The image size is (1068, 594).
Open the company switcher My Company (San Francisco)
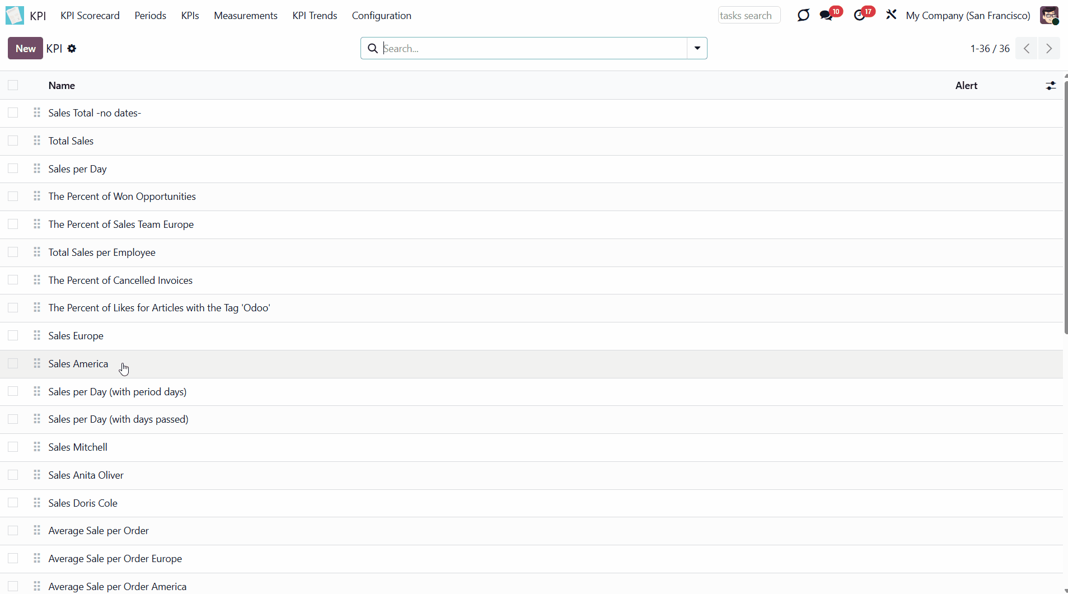coord(968,16)
